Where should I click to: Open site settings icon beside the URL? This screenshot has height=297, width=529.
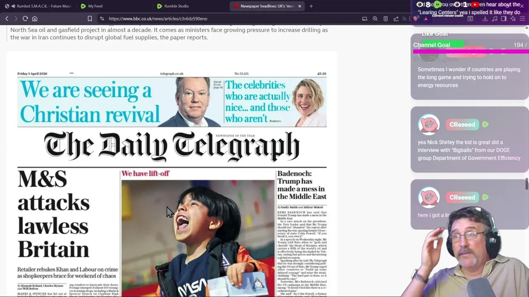[102, 19]
